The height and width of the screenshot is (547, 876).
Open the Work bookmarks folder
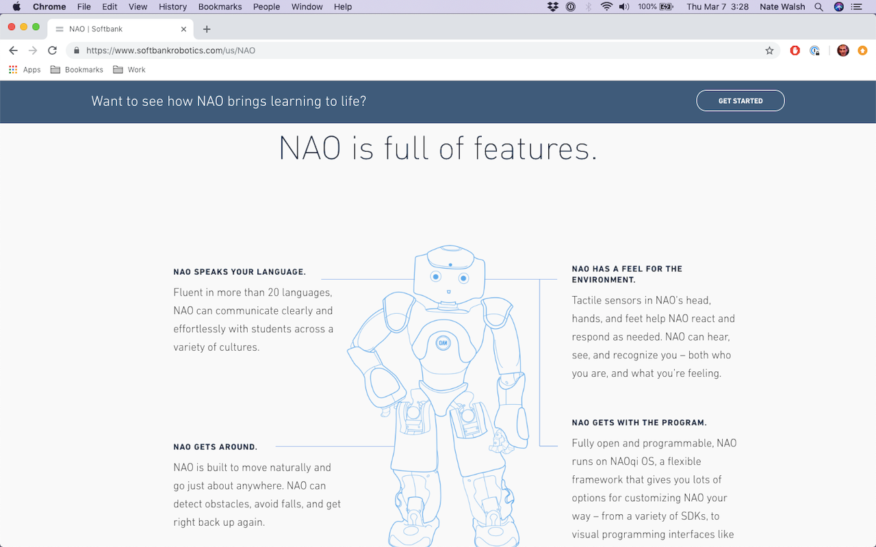point(129,70)
